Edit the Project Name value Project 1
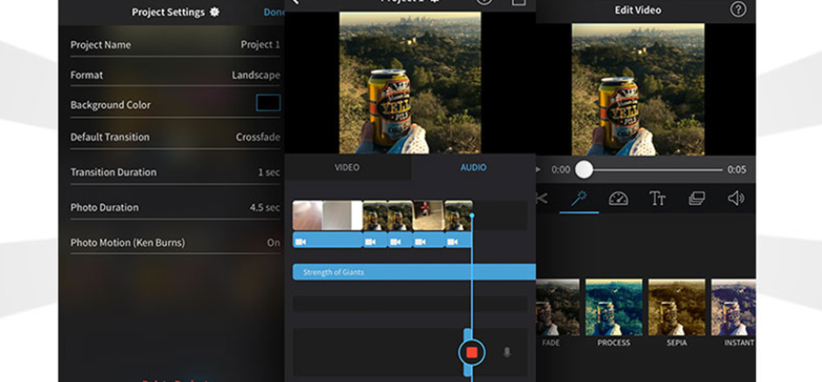The image size is (822, 382). coord(260,45)
